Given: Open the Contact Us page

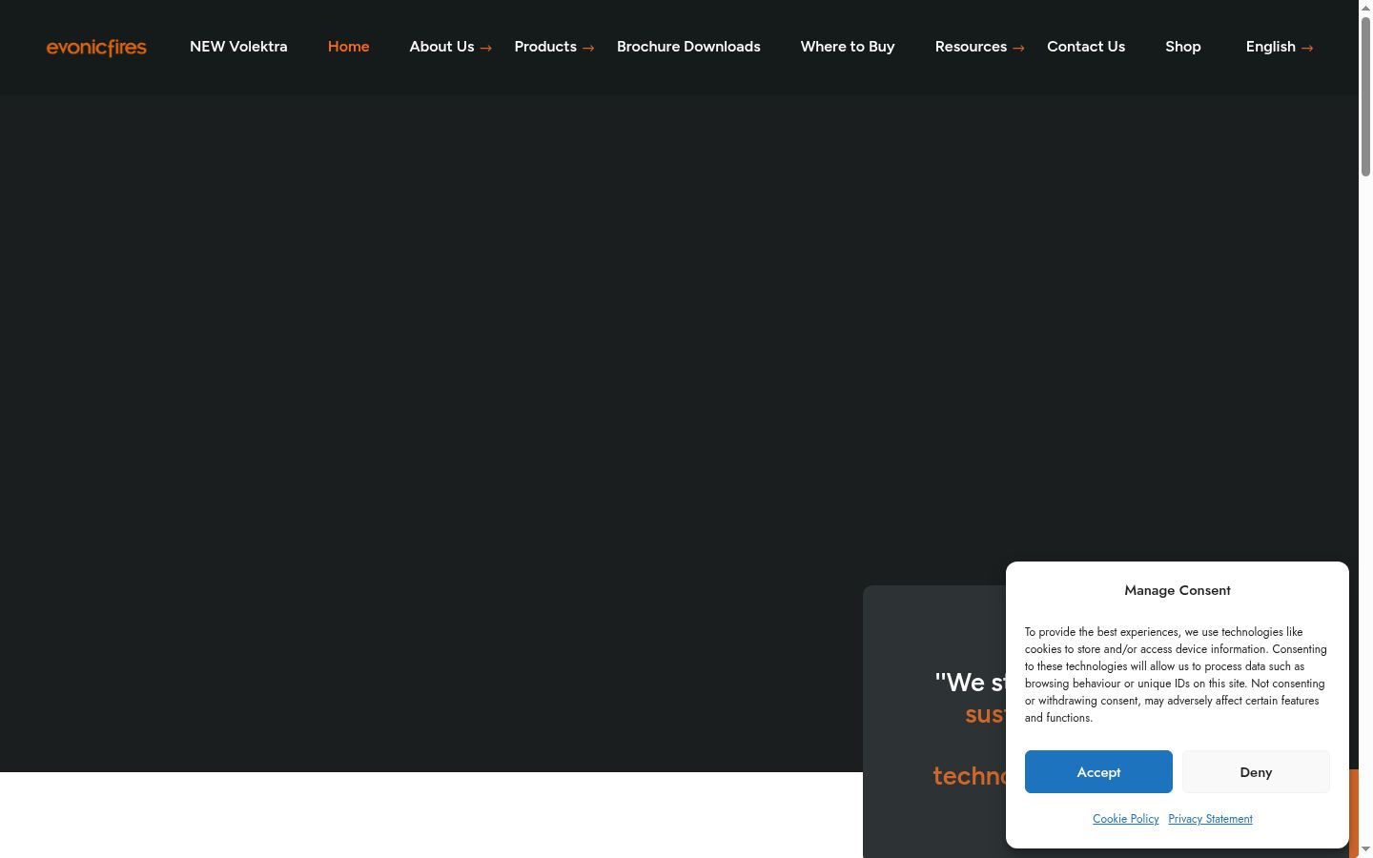Looking at the screenshot, I should click(x=1086, y=47).
